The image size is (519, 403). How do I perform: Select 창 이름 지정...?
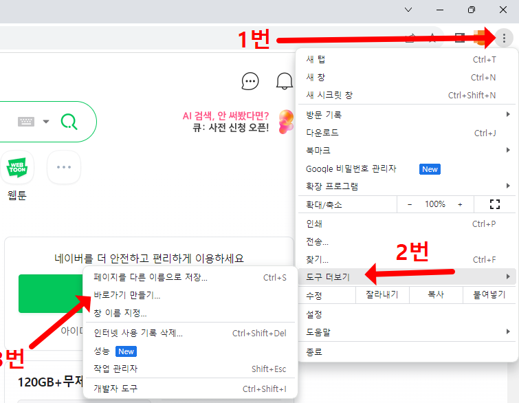pos(190,313)
